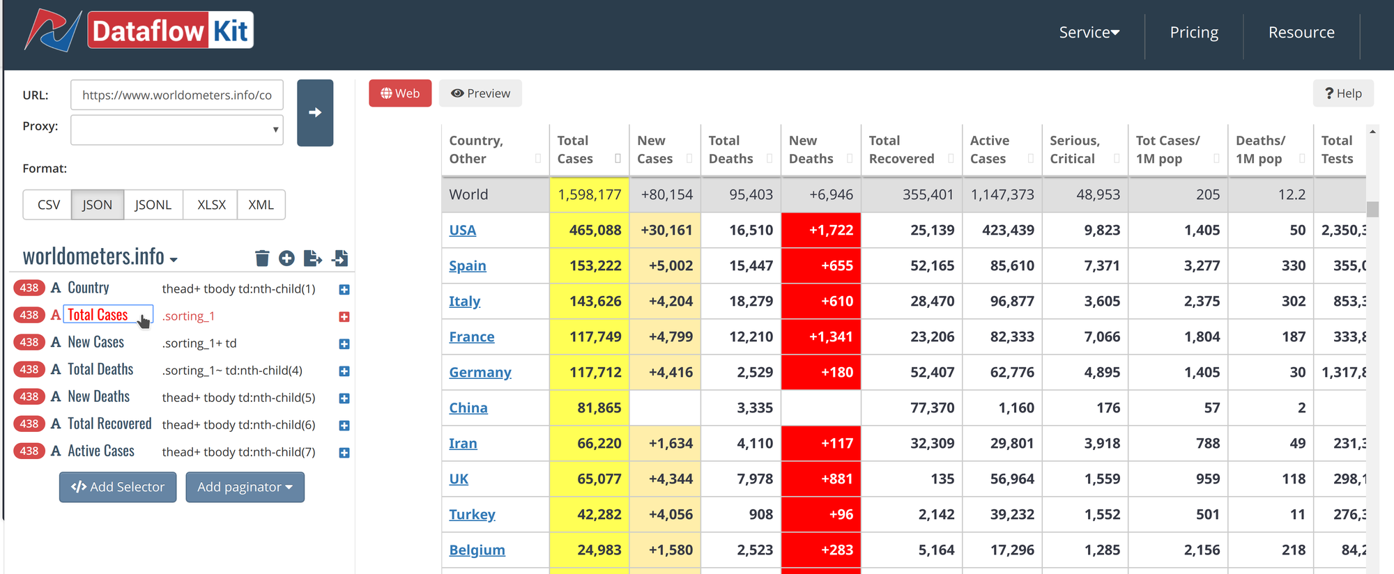Click the type 'A' icon of Active Cases selector

(56, 451)
